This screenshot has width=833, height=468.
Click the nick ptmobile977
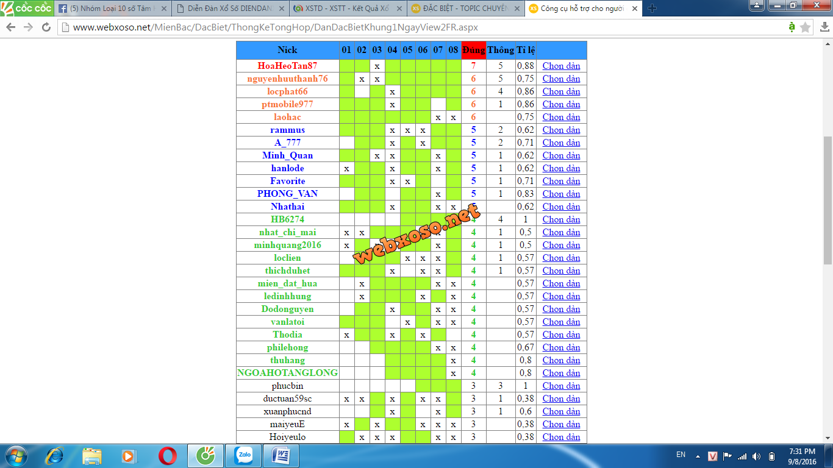click(x=287, y=104)
